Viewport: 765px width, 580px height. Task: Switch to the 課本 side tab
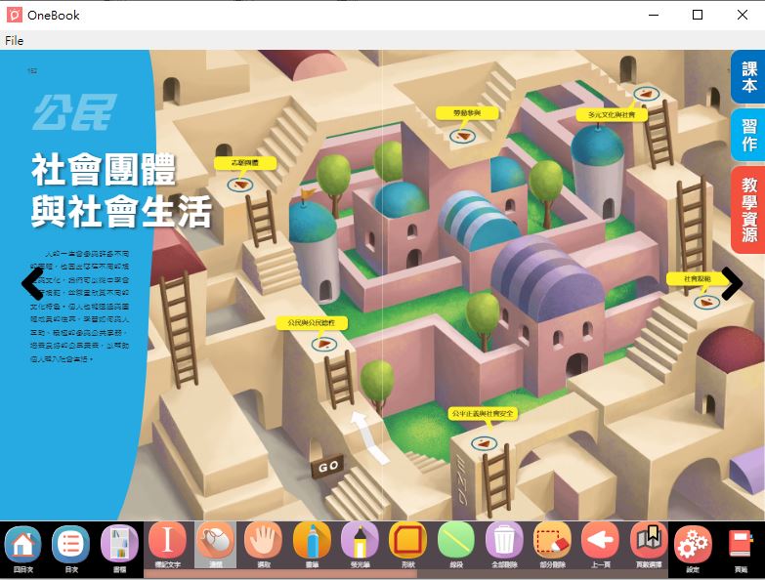tap(748, 77)
